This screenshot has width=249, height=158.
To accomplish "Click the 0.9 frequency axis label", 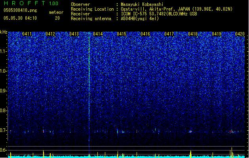I will tap(3, 91).
